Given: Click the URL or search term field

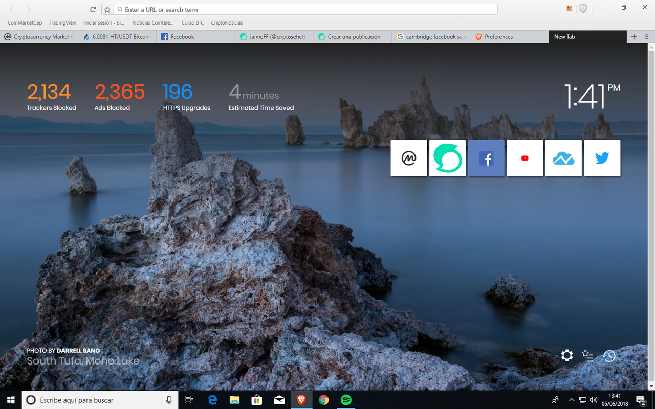Looking at the screenshot, I should pos(305,9).
